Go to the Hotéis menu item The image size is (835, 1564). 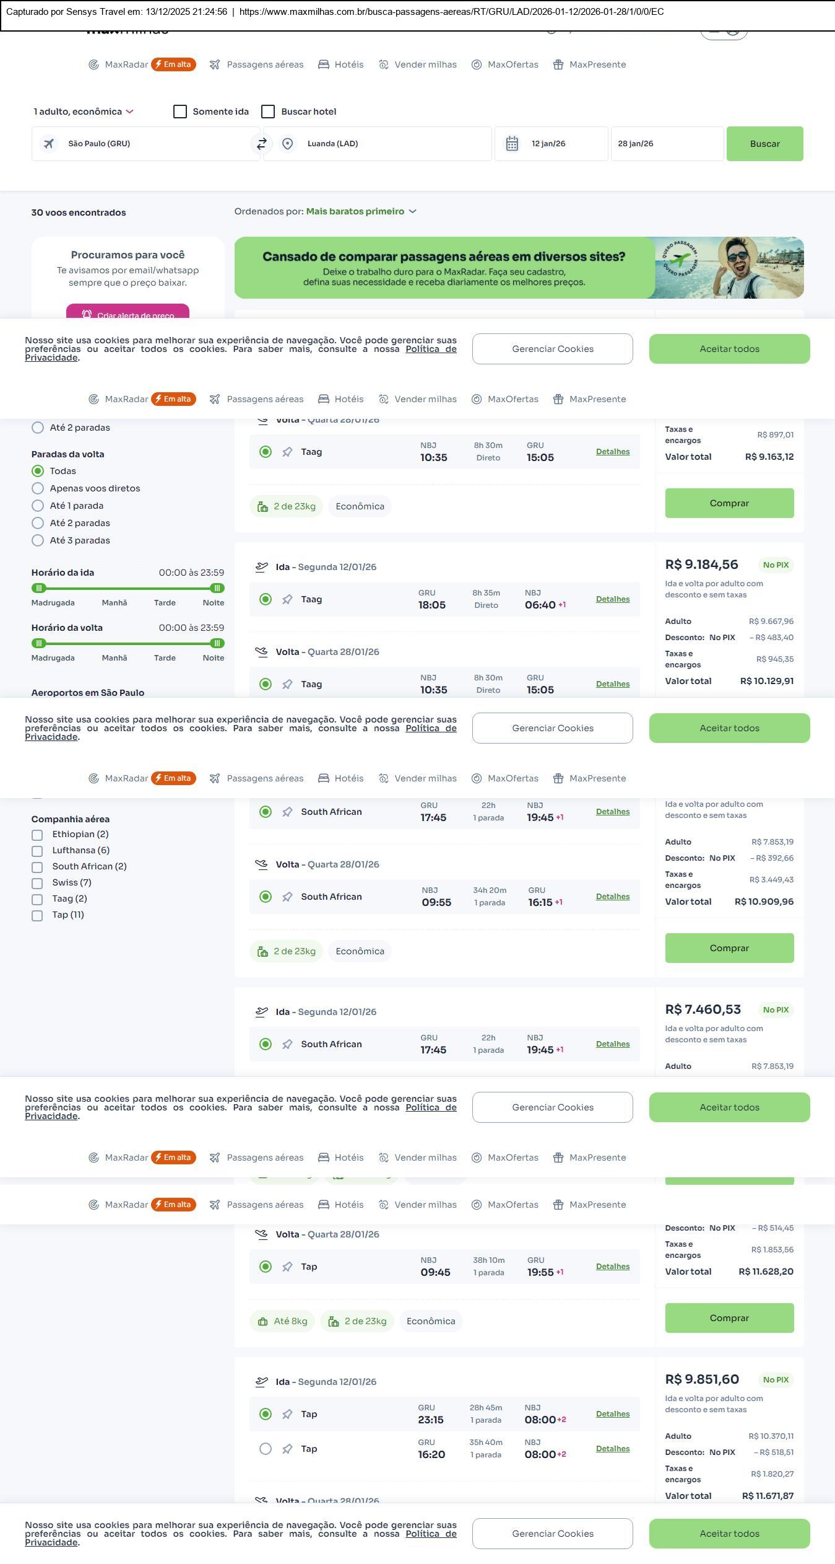point(341,64)
